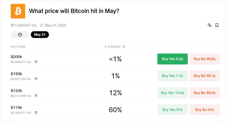Viewport: 227px width, 121px height.
Task: Click the gift rewards icon for $115k
Action: (36, 112)
